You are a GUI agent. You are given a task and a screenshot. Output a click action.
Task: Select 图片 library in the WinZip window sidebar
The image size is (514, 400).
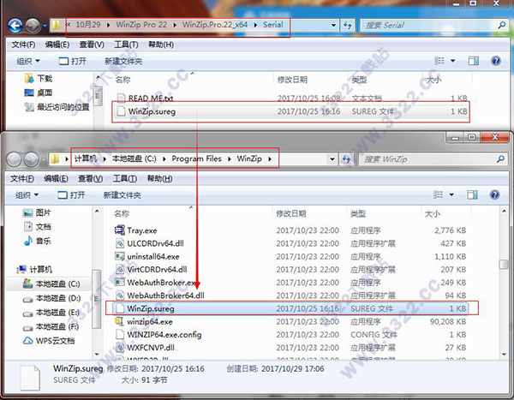(x=37, y=212)
